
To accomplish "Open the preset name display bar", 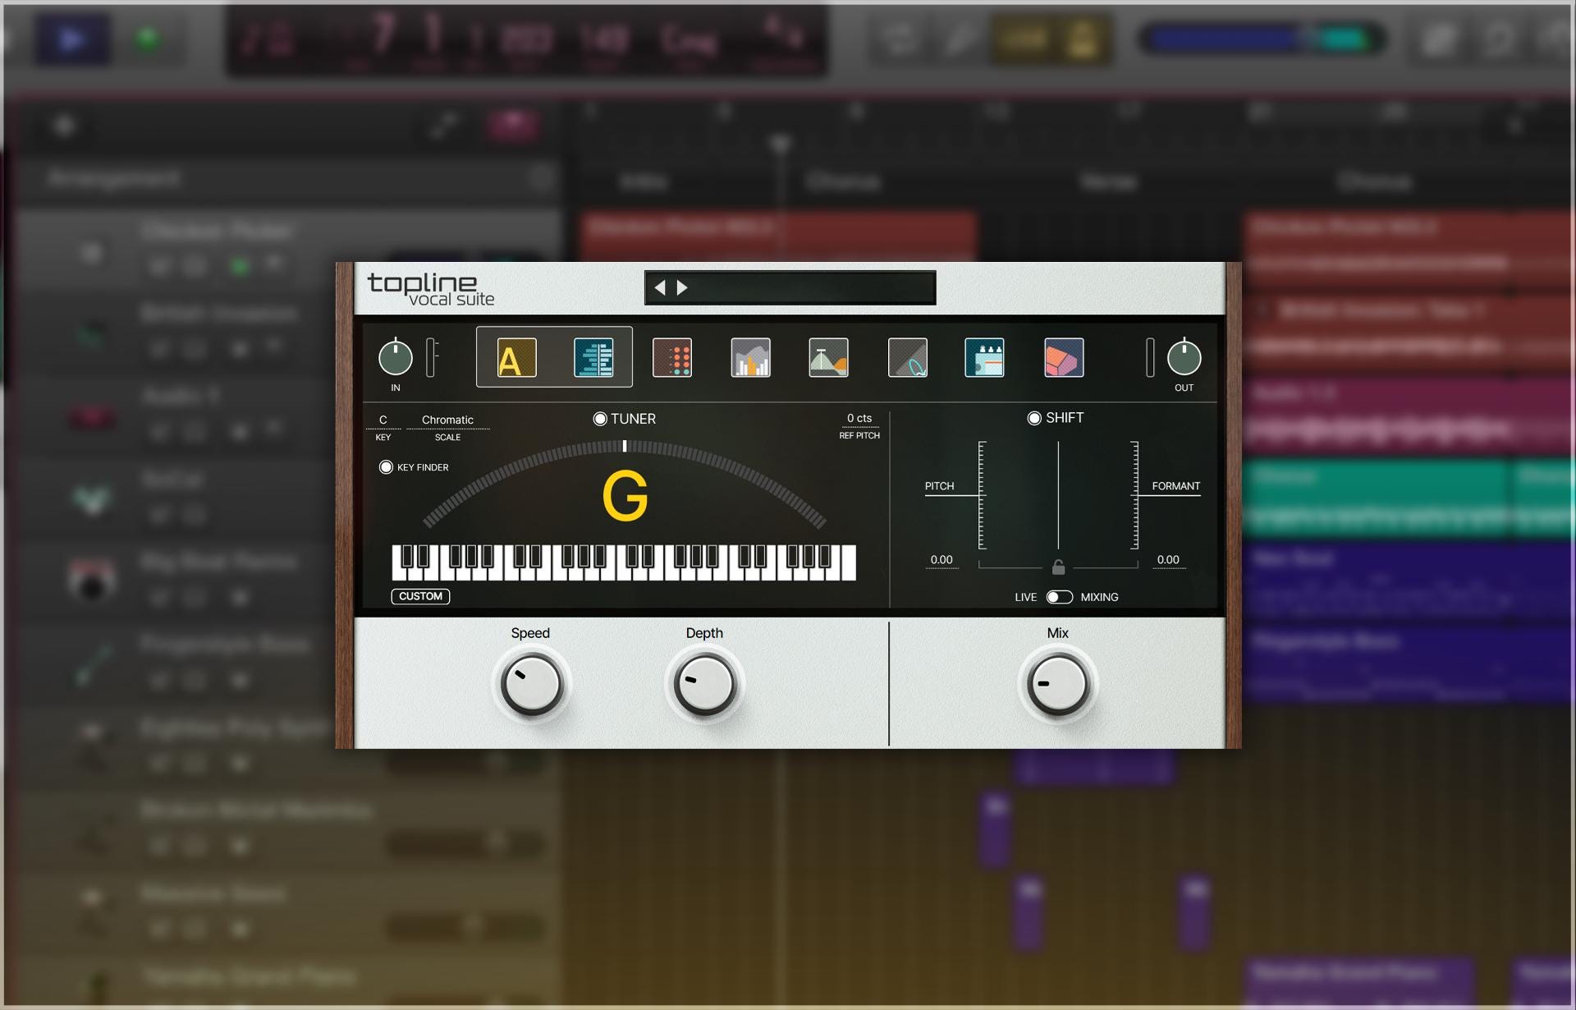I will 790,287.
